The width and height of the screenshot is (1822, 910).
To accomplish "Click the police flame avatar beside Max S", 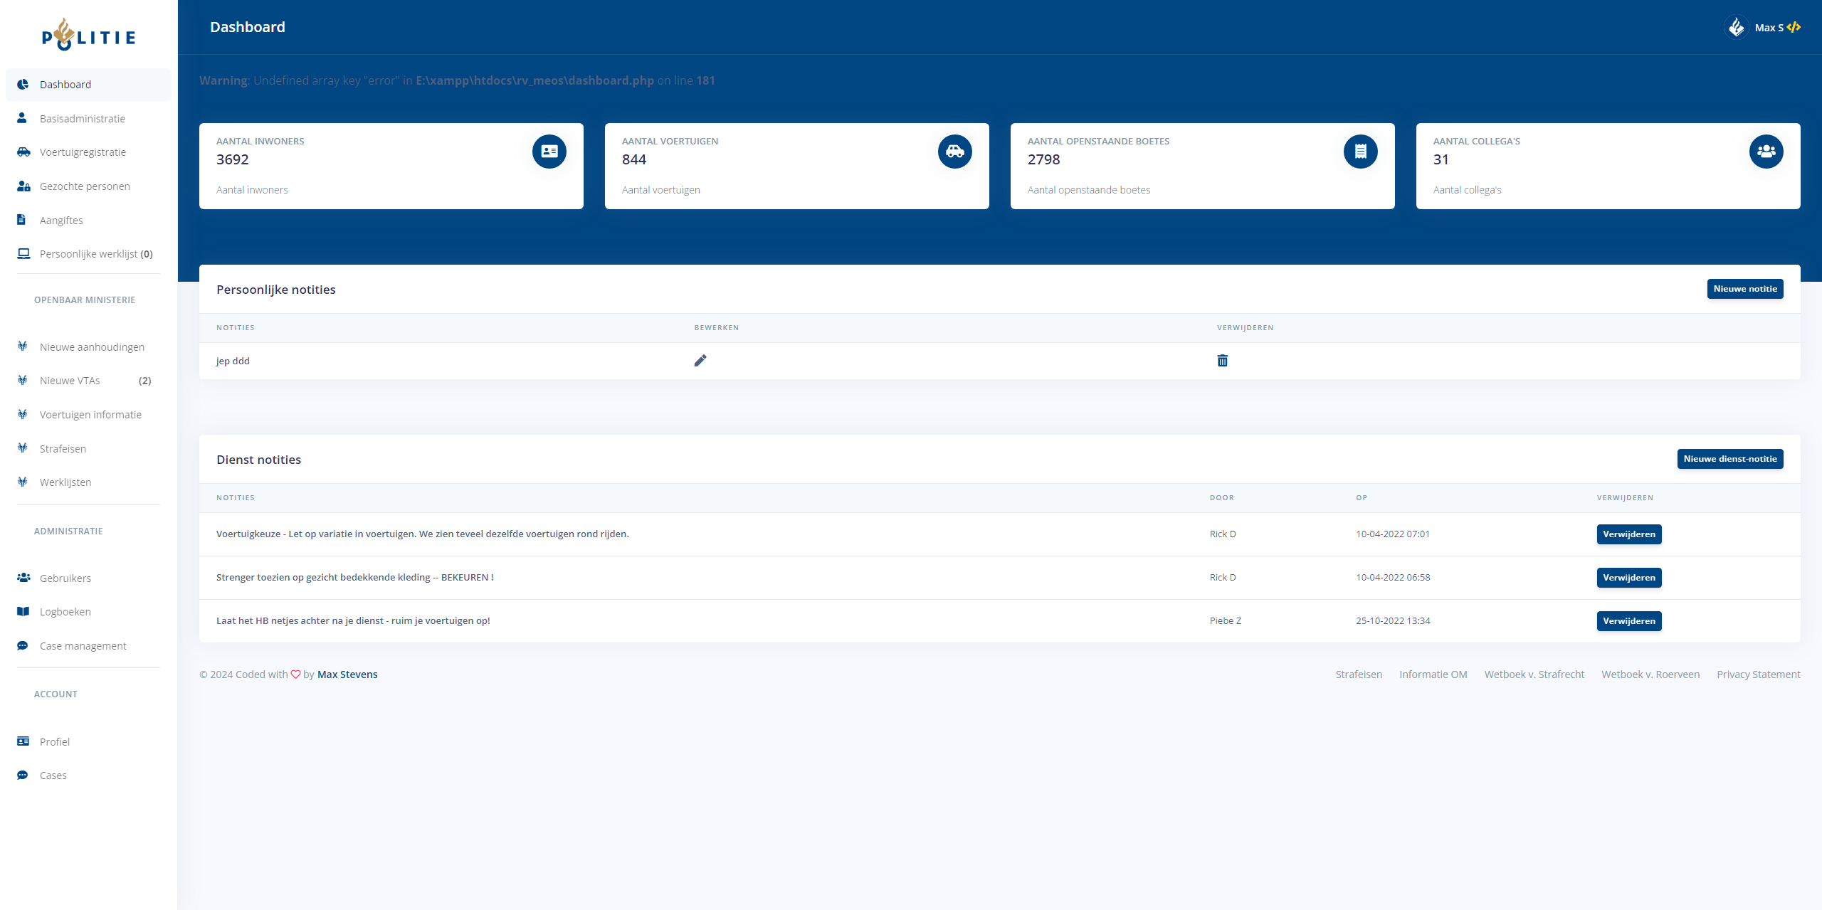I will pos(1736,27).
